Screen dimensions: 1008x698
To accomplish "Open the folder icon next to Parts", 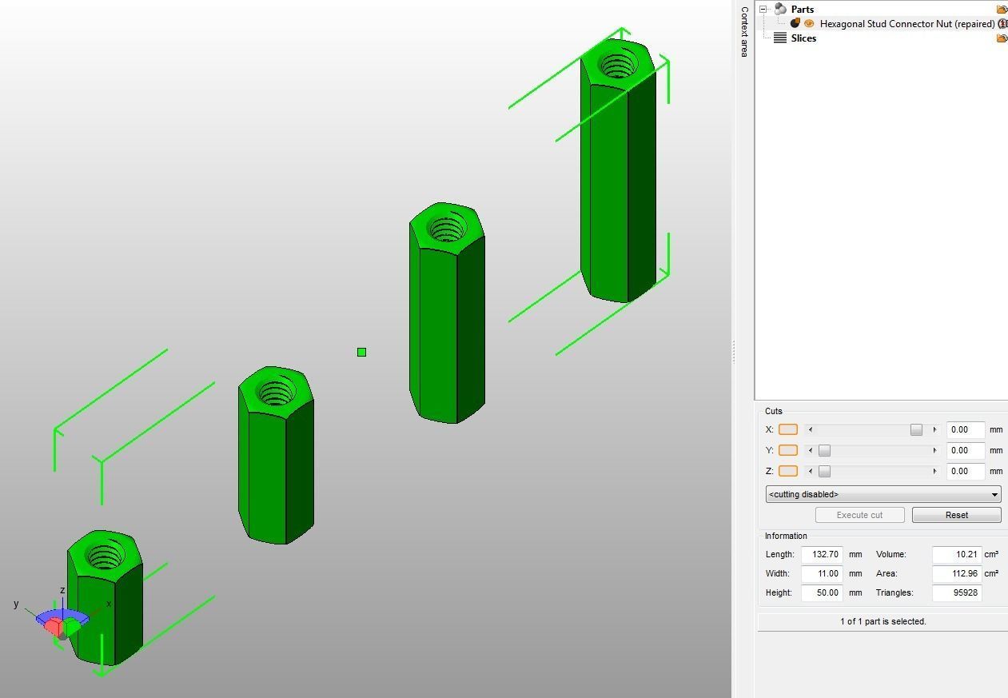I will point(1001,9).
